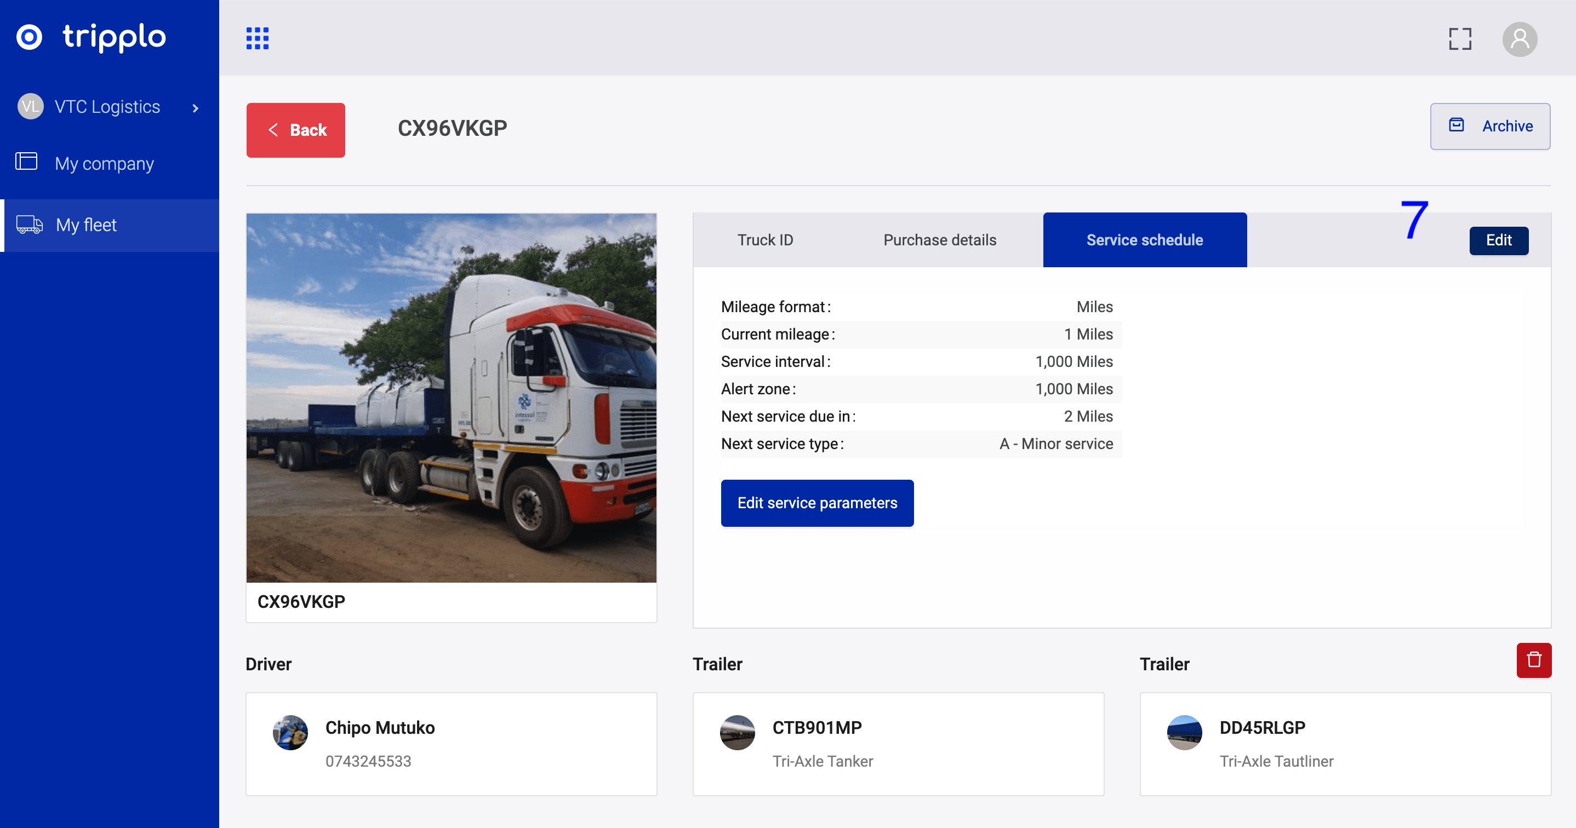Expand the VTC Logistics chevron
This screenshot has height=828, width=1576.
(x=196, y=108)
